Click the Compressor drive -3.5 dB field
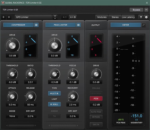The width and height of the screenshot is (150, 130). [12, 56]
